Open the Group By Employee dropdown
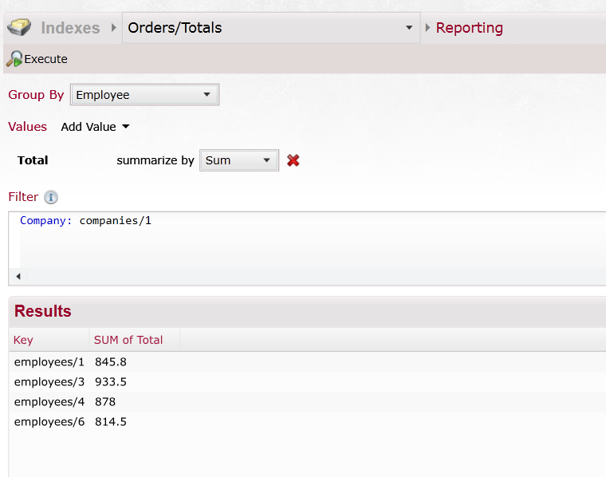This screenshot has width=606, height=477. pos(144,95)
